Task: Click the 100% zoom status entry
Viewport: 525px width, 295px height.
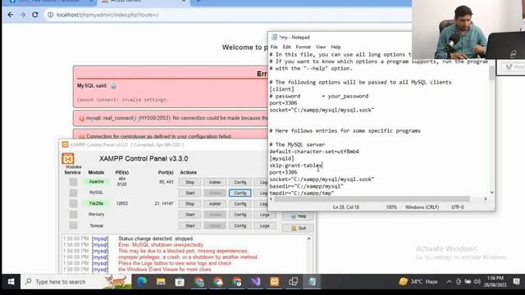Action: 391,207
